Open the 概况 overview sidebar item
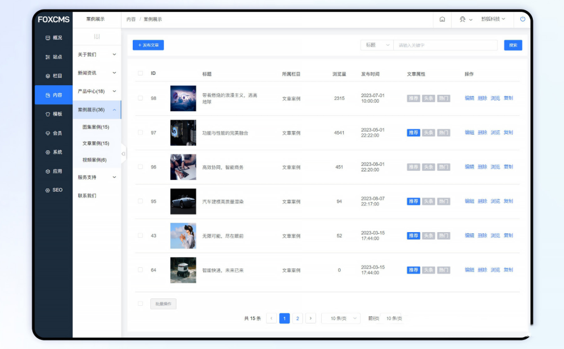Image resolution: width=564 pixels, height=349 pixels. (54, 38)
